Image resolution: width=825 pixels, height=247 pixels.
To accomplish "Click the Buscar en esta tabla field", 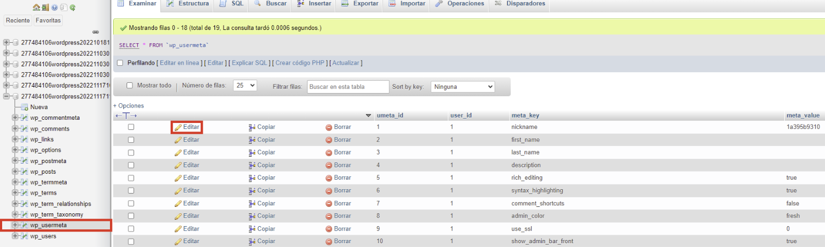I will click(x=348, y=87).
